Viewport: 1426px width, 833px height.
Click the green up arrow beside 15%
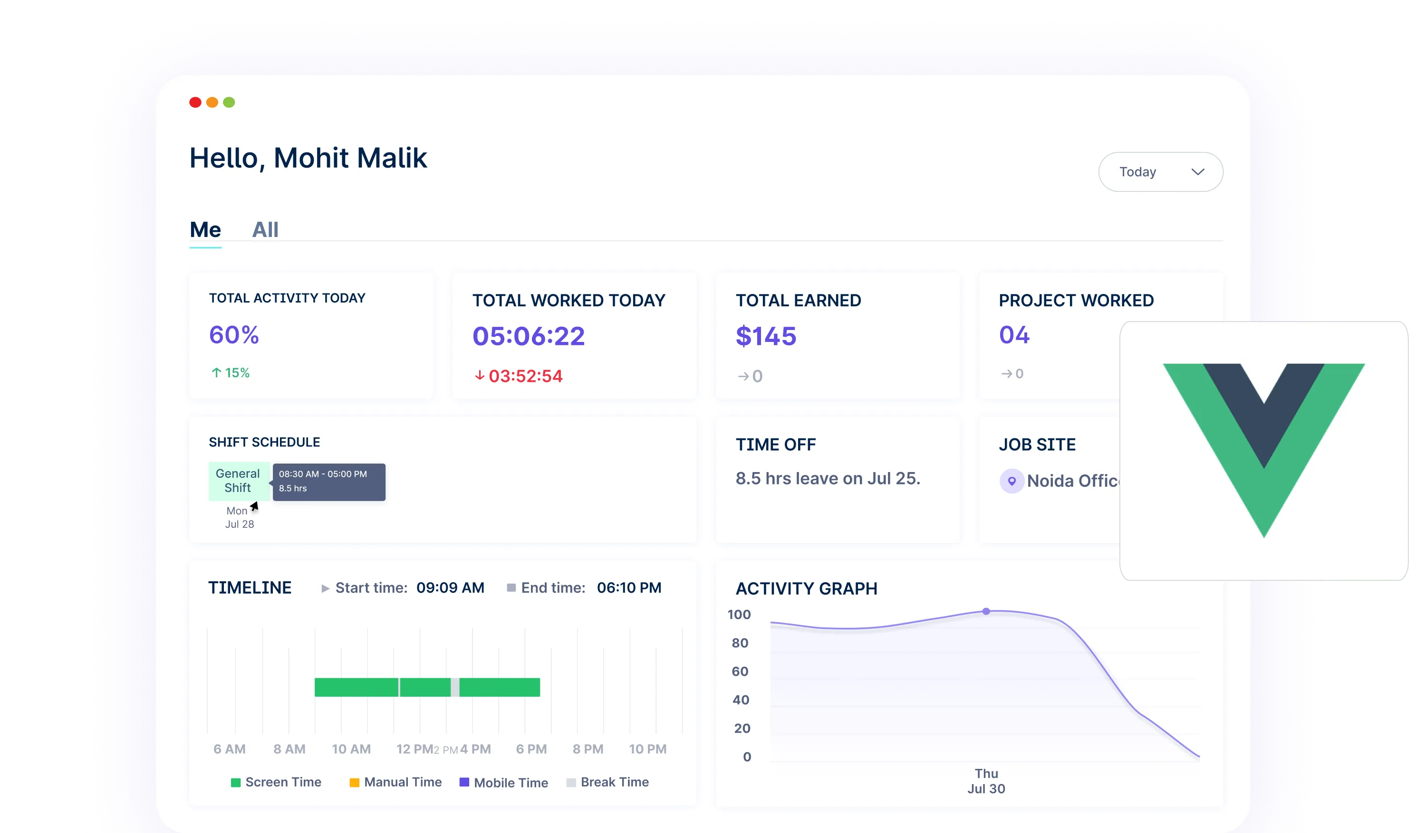tap(216, 373)
